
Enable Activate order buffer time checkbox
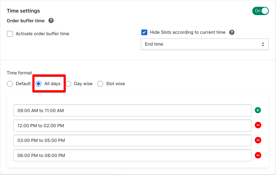(10, 34)
